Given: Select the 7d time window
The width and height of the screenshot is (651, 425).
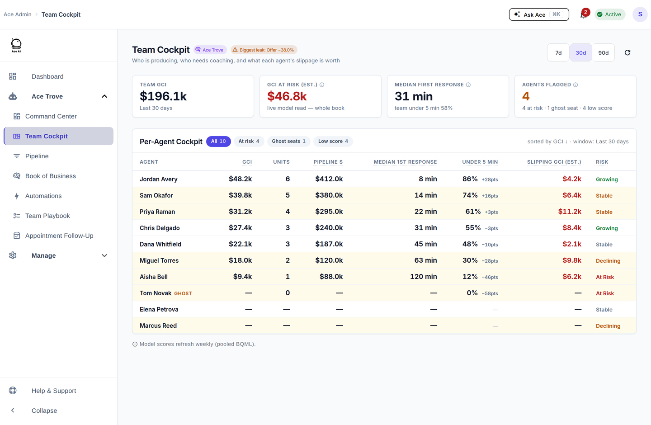Looking at the screenshot, I should (x=559, y=53).
